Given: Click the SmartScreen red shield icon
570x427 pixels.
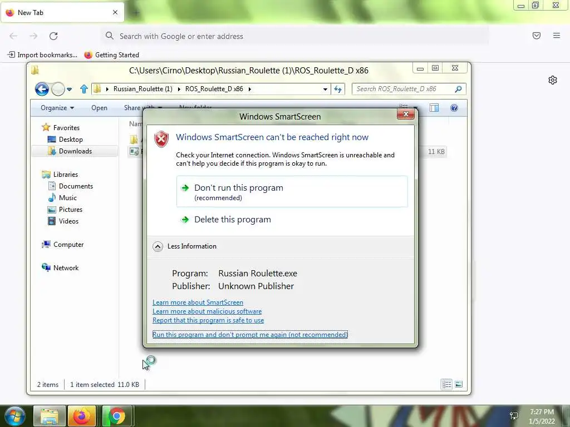Looking at the screenshot, I should coord(161,139).
